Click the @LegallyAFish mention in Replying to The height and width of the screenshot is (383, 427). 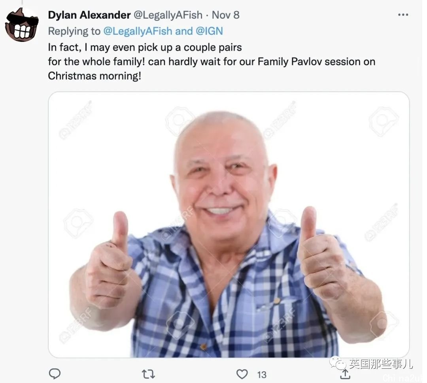(138, 31)
